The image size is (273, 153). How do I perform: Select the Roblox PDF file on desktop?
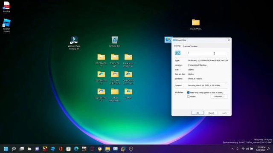click(6, 7)
